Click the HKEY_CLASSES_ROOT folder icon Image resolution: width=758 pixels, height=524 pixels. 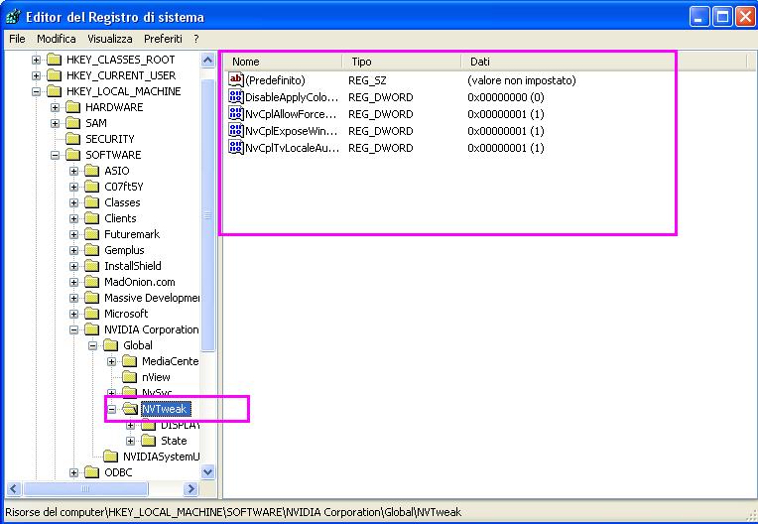point(55,60)
